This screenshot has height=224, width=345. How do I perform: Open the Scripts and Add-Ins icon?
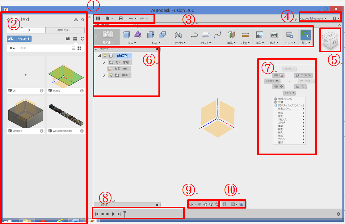pos(289,35)
